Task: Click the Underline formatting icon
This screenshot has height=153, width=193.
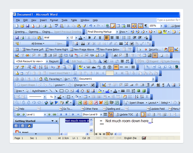Action: [100, 38]
